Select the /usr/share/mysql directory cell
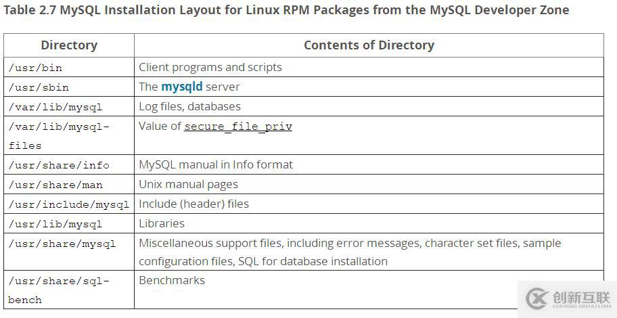This screenshot has width=617, height=318. (x=62, y=244)
